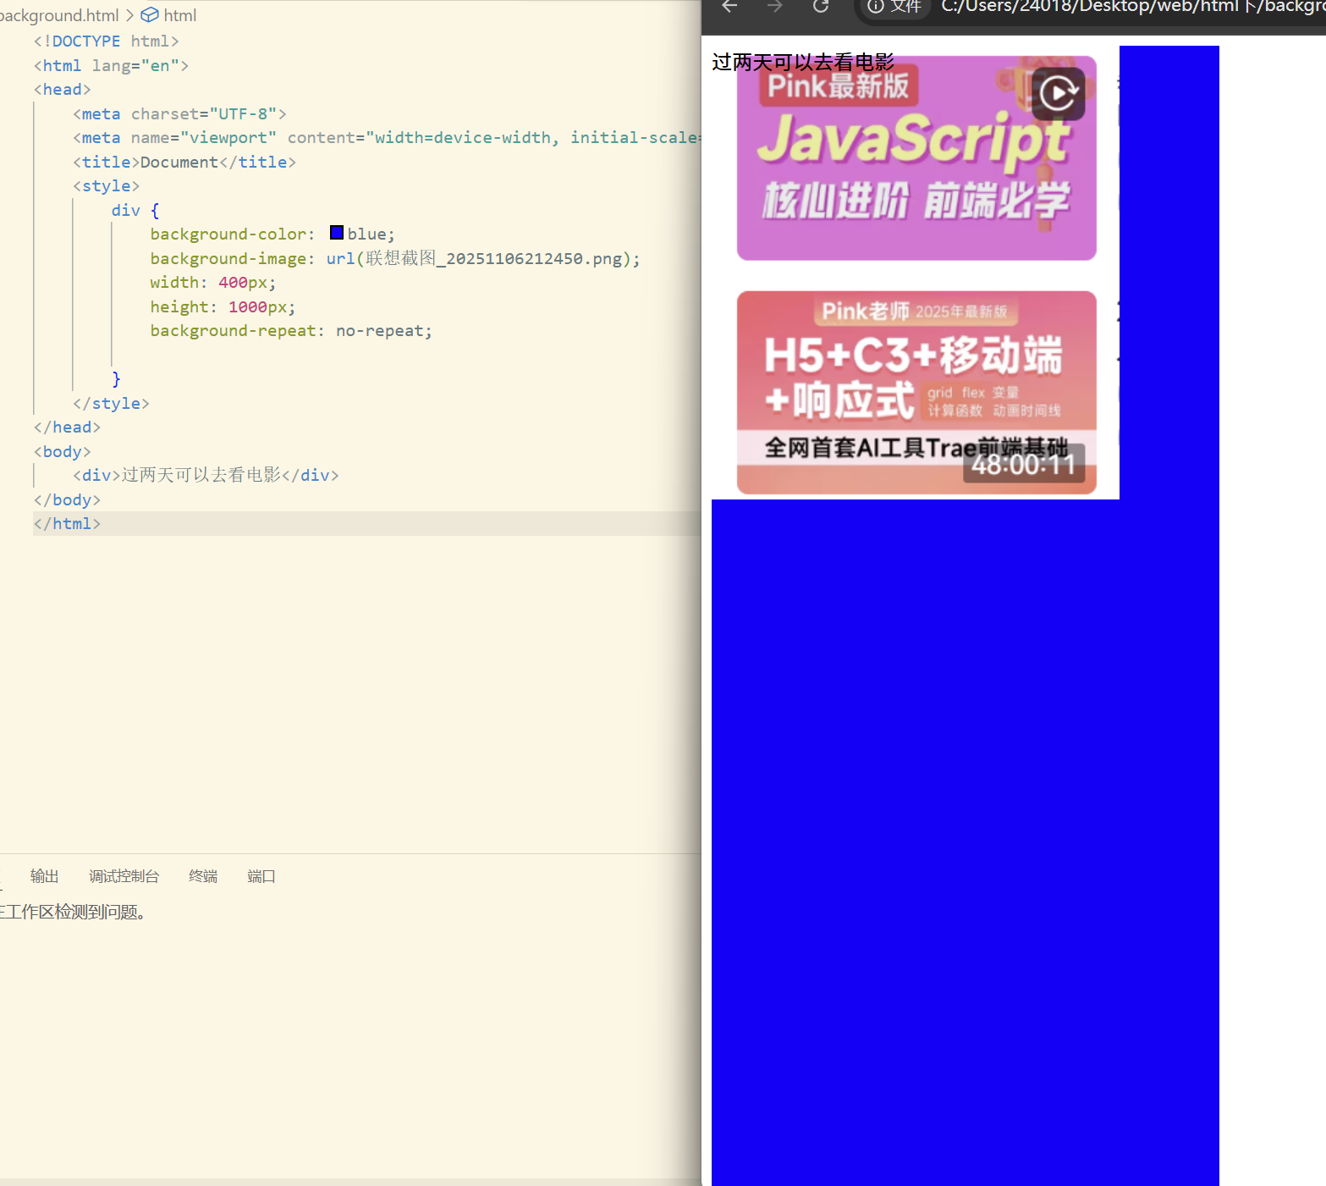Click the div selector in CSS

pos(125,210)
